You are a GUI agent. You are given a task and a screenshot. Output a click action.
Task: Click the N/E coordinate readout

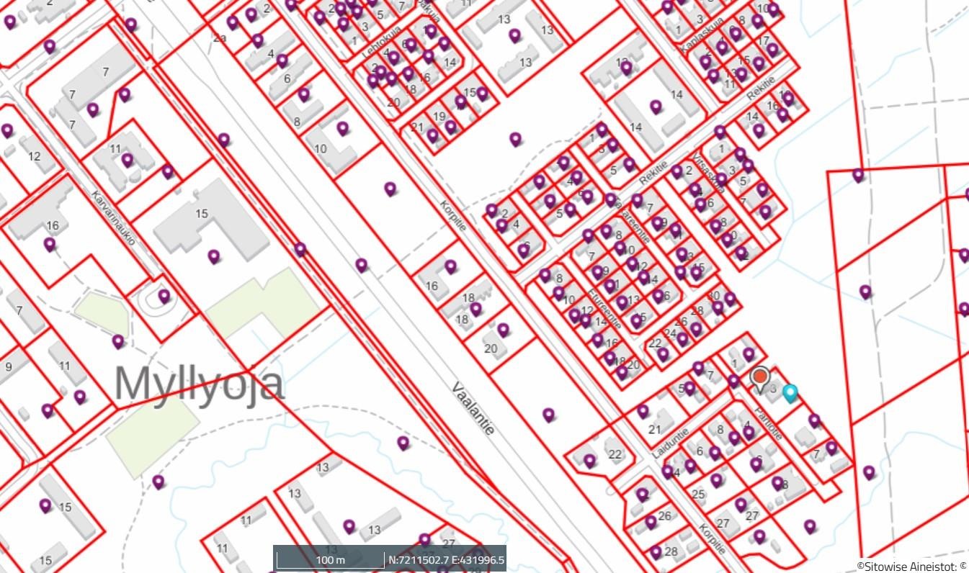pos(446,559)
